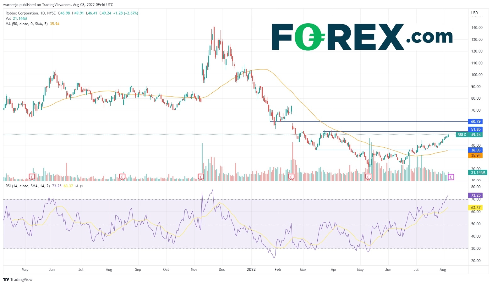This screenshot has height=285, width=492.
Task: Click the February 2022 earnings E marker
Action: [291, 177]
